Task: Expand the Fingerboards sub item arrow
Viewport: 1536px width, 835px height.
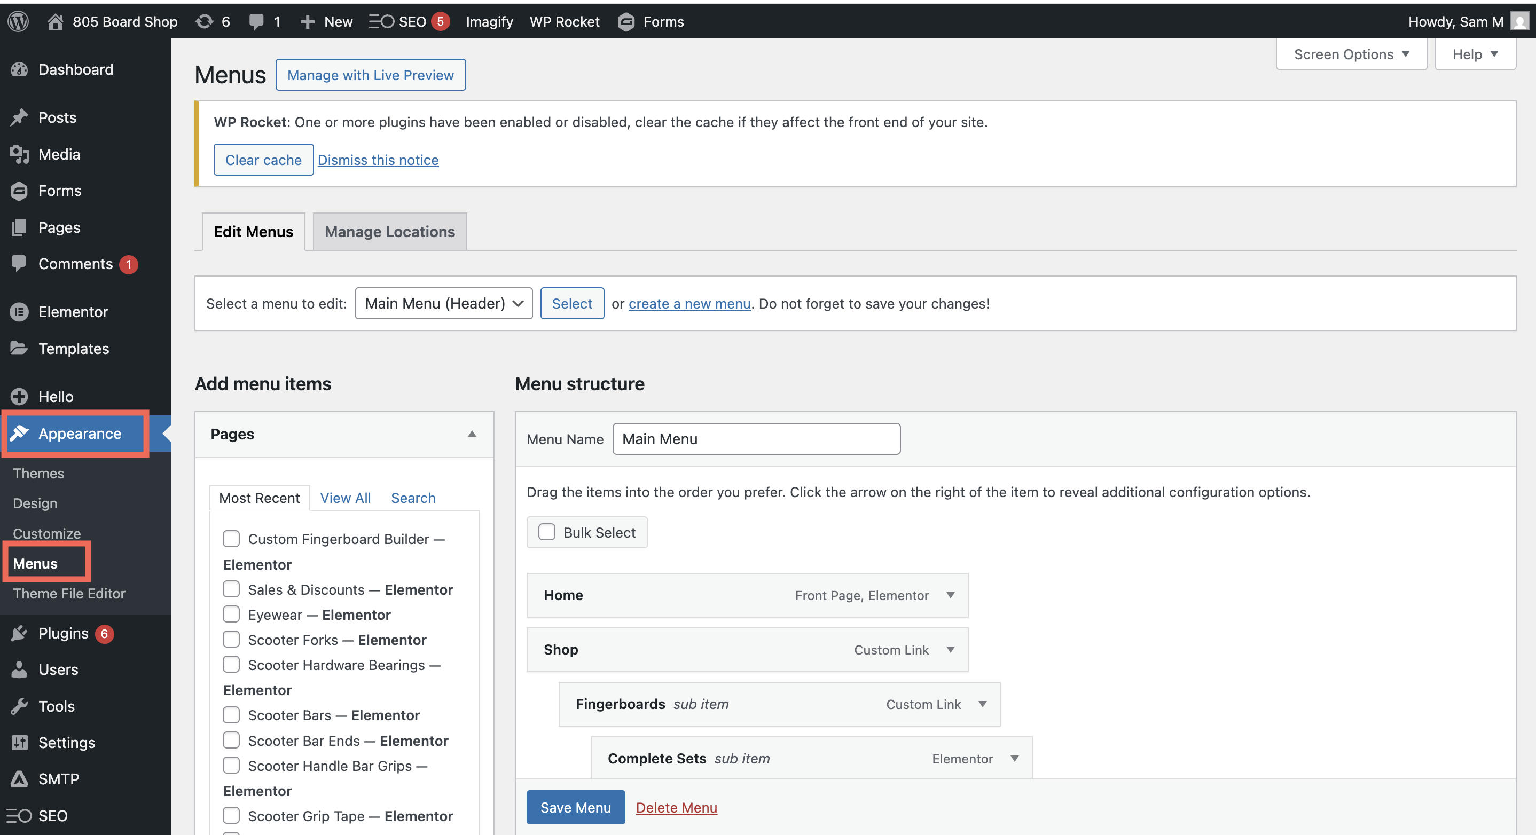Action: coord(983,704)
